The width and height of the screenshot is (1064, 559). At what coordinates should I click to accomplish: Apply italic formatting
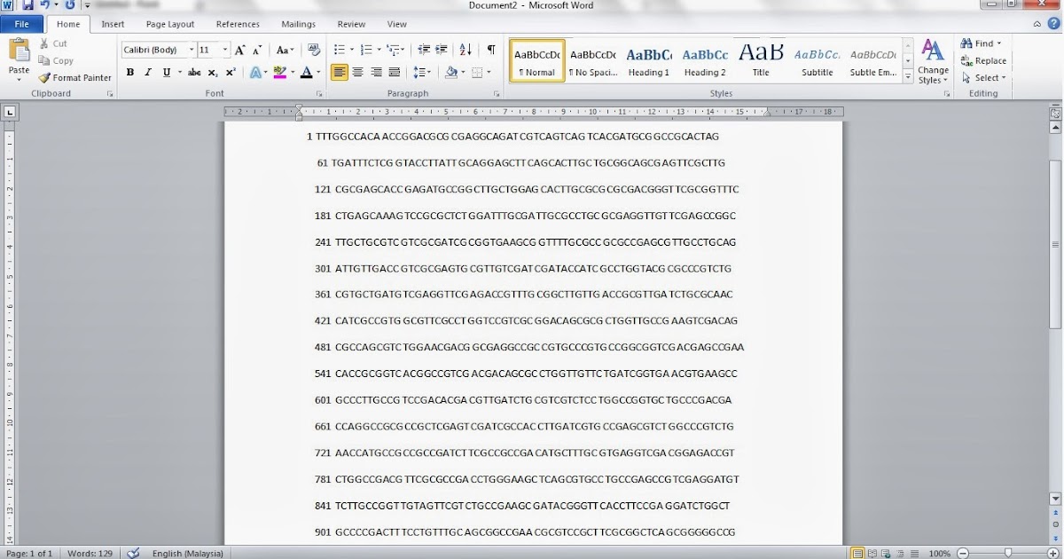(147, 72)
